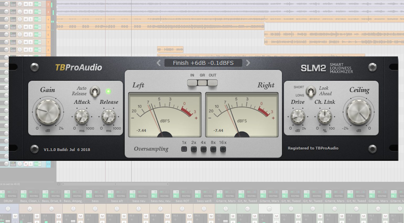Open the FX chain on track 2
This screenshot has width=404, height=223.
36,4
